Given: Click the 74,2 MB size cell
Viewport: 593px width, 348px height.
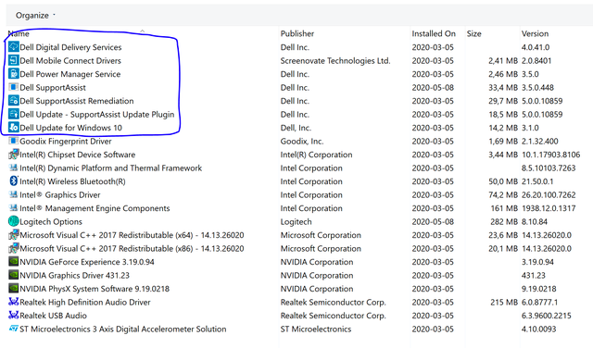Looking at the screenshot, I should (503, 195).
